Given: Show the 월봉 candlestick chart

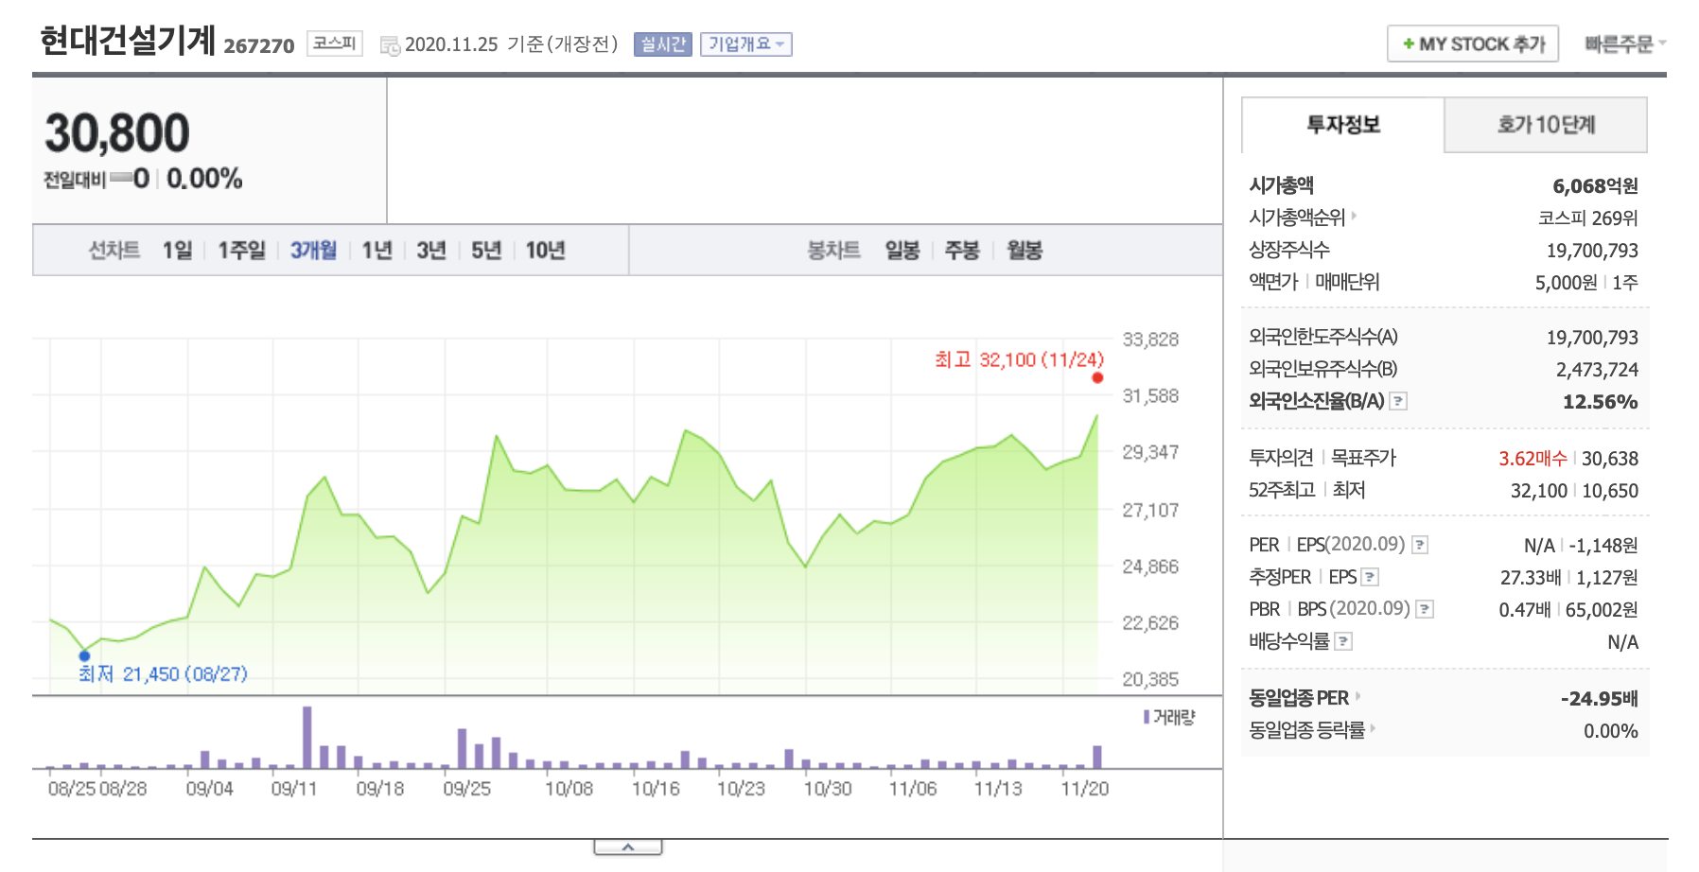Looking at the screenshot, I should click(x=1025, y=251).
